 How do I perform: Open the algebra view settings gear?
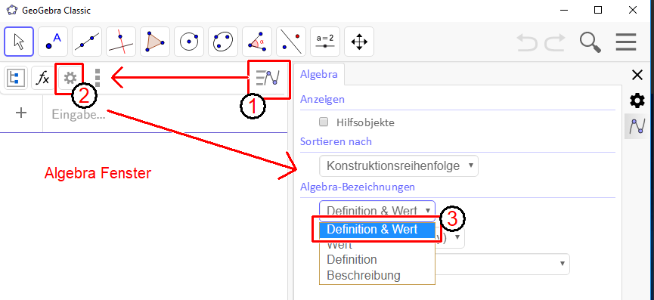(x=70, y=78)
